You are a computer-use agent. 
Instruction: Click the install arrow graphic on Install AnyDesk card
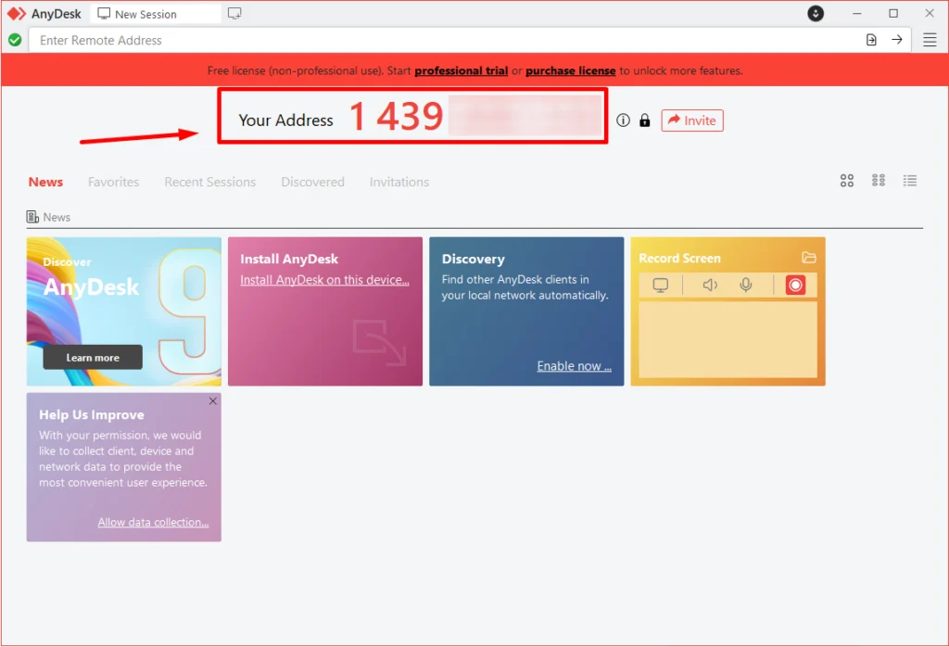pos(379,343)
